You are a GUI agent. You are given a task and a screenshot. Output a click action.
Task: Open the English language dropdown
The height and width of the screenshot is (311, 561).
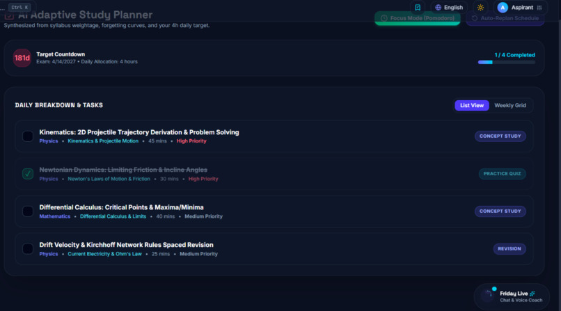449,8
